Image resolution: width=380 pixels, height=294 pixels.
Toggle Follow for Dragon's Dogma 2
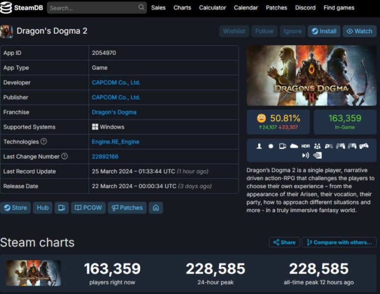[x=264, y=31]
